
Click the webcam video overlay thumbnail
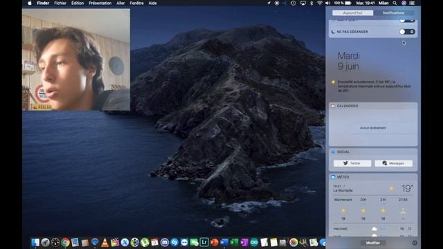(x=76, y=59)
